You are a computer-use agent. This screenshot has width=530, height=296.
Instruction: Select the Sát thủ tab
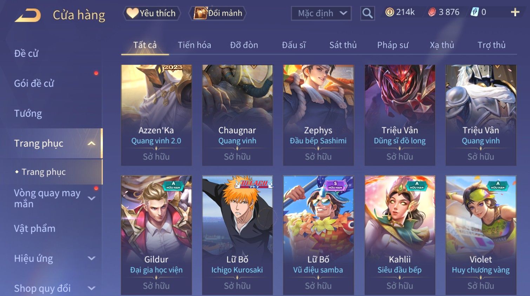click(x=343, y=45)
